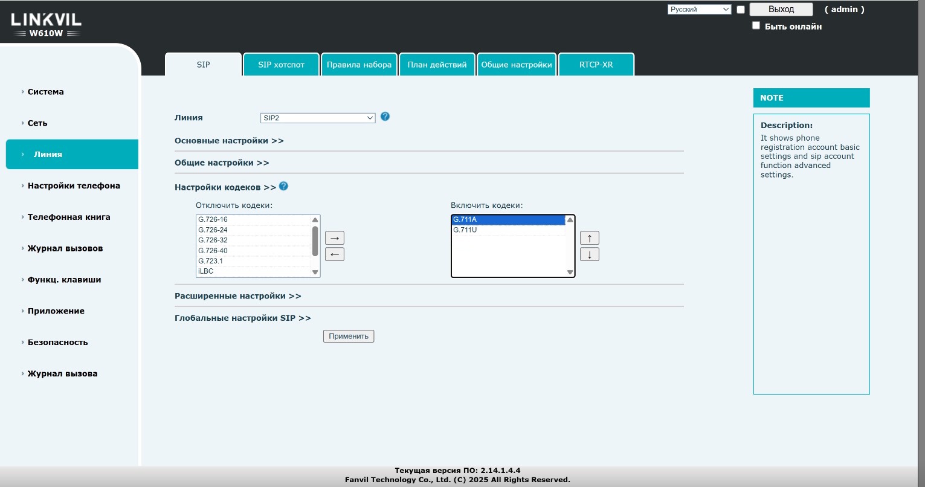Click the help icon next to Линия dropdown
Image resolution: width=925 pixels, height=487 pixels.
385,117
